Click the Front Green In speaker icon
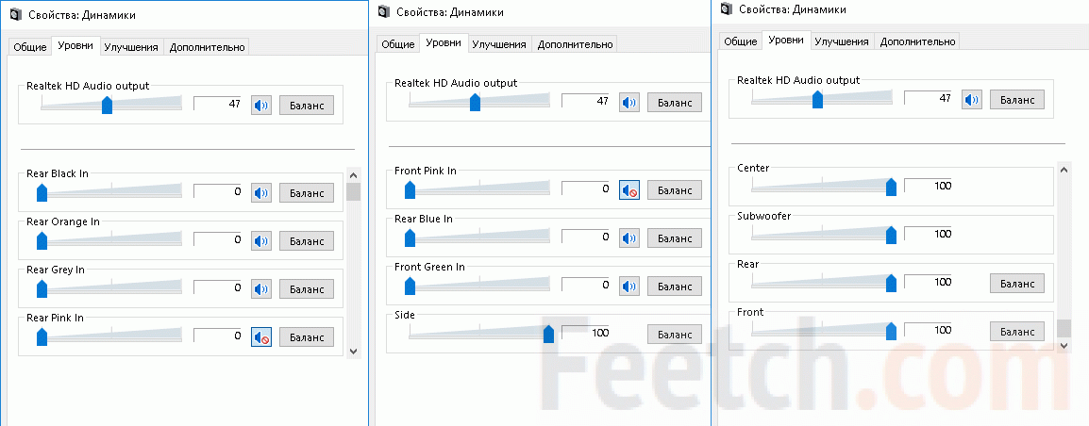The image size is (1089, 426). [x=629, y=285]
